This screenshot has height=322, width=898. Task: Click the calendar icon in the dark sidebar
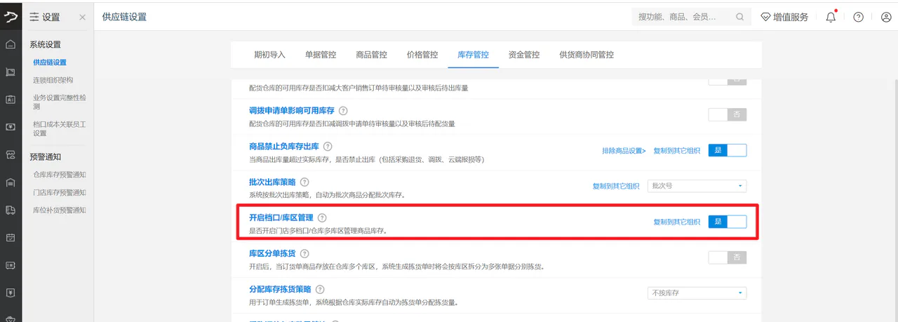11,237
